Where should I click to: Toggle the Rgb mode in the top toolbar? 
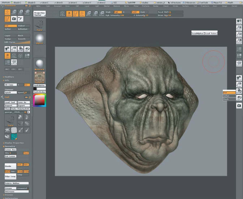(x=118, y=12)
